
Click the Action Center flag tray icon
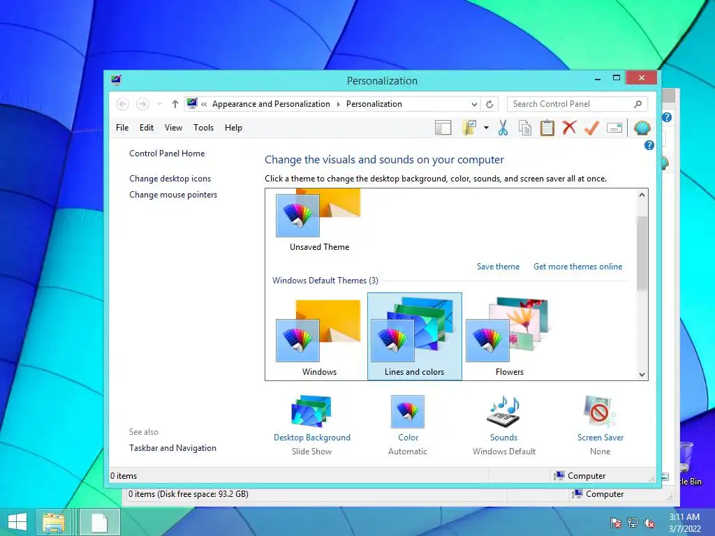tap(615, 523)
